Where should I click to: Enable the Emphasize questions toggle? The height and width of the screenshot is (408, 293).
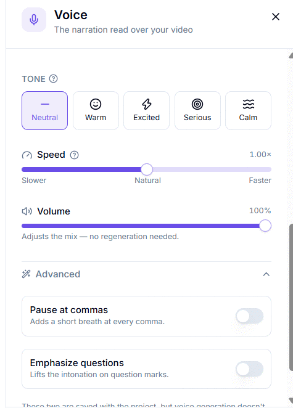[249, 369]
